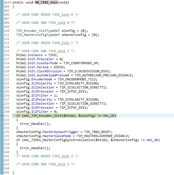
Task: Click on 'IC1Polarity' field name
Action: [42, 83]
